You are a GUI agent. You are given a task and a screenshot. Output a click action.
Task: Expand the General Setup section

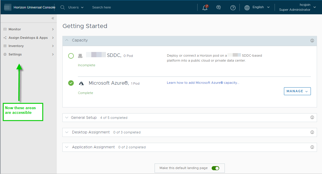click(x=67, y=117)
